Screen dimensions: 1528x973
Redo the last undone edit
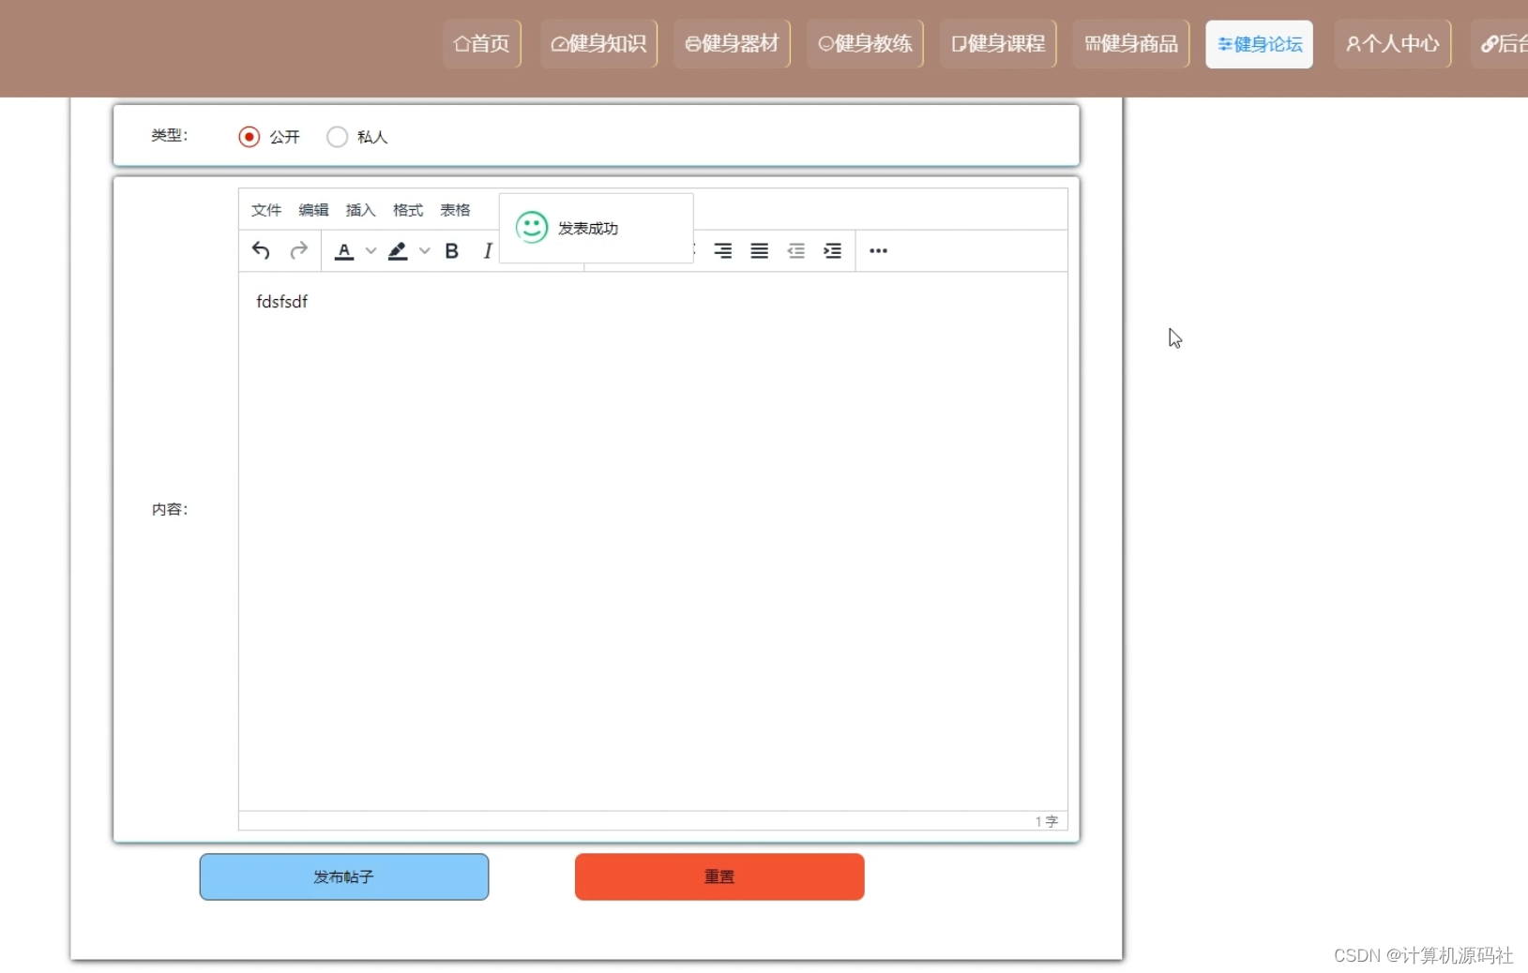coord(298,250)
